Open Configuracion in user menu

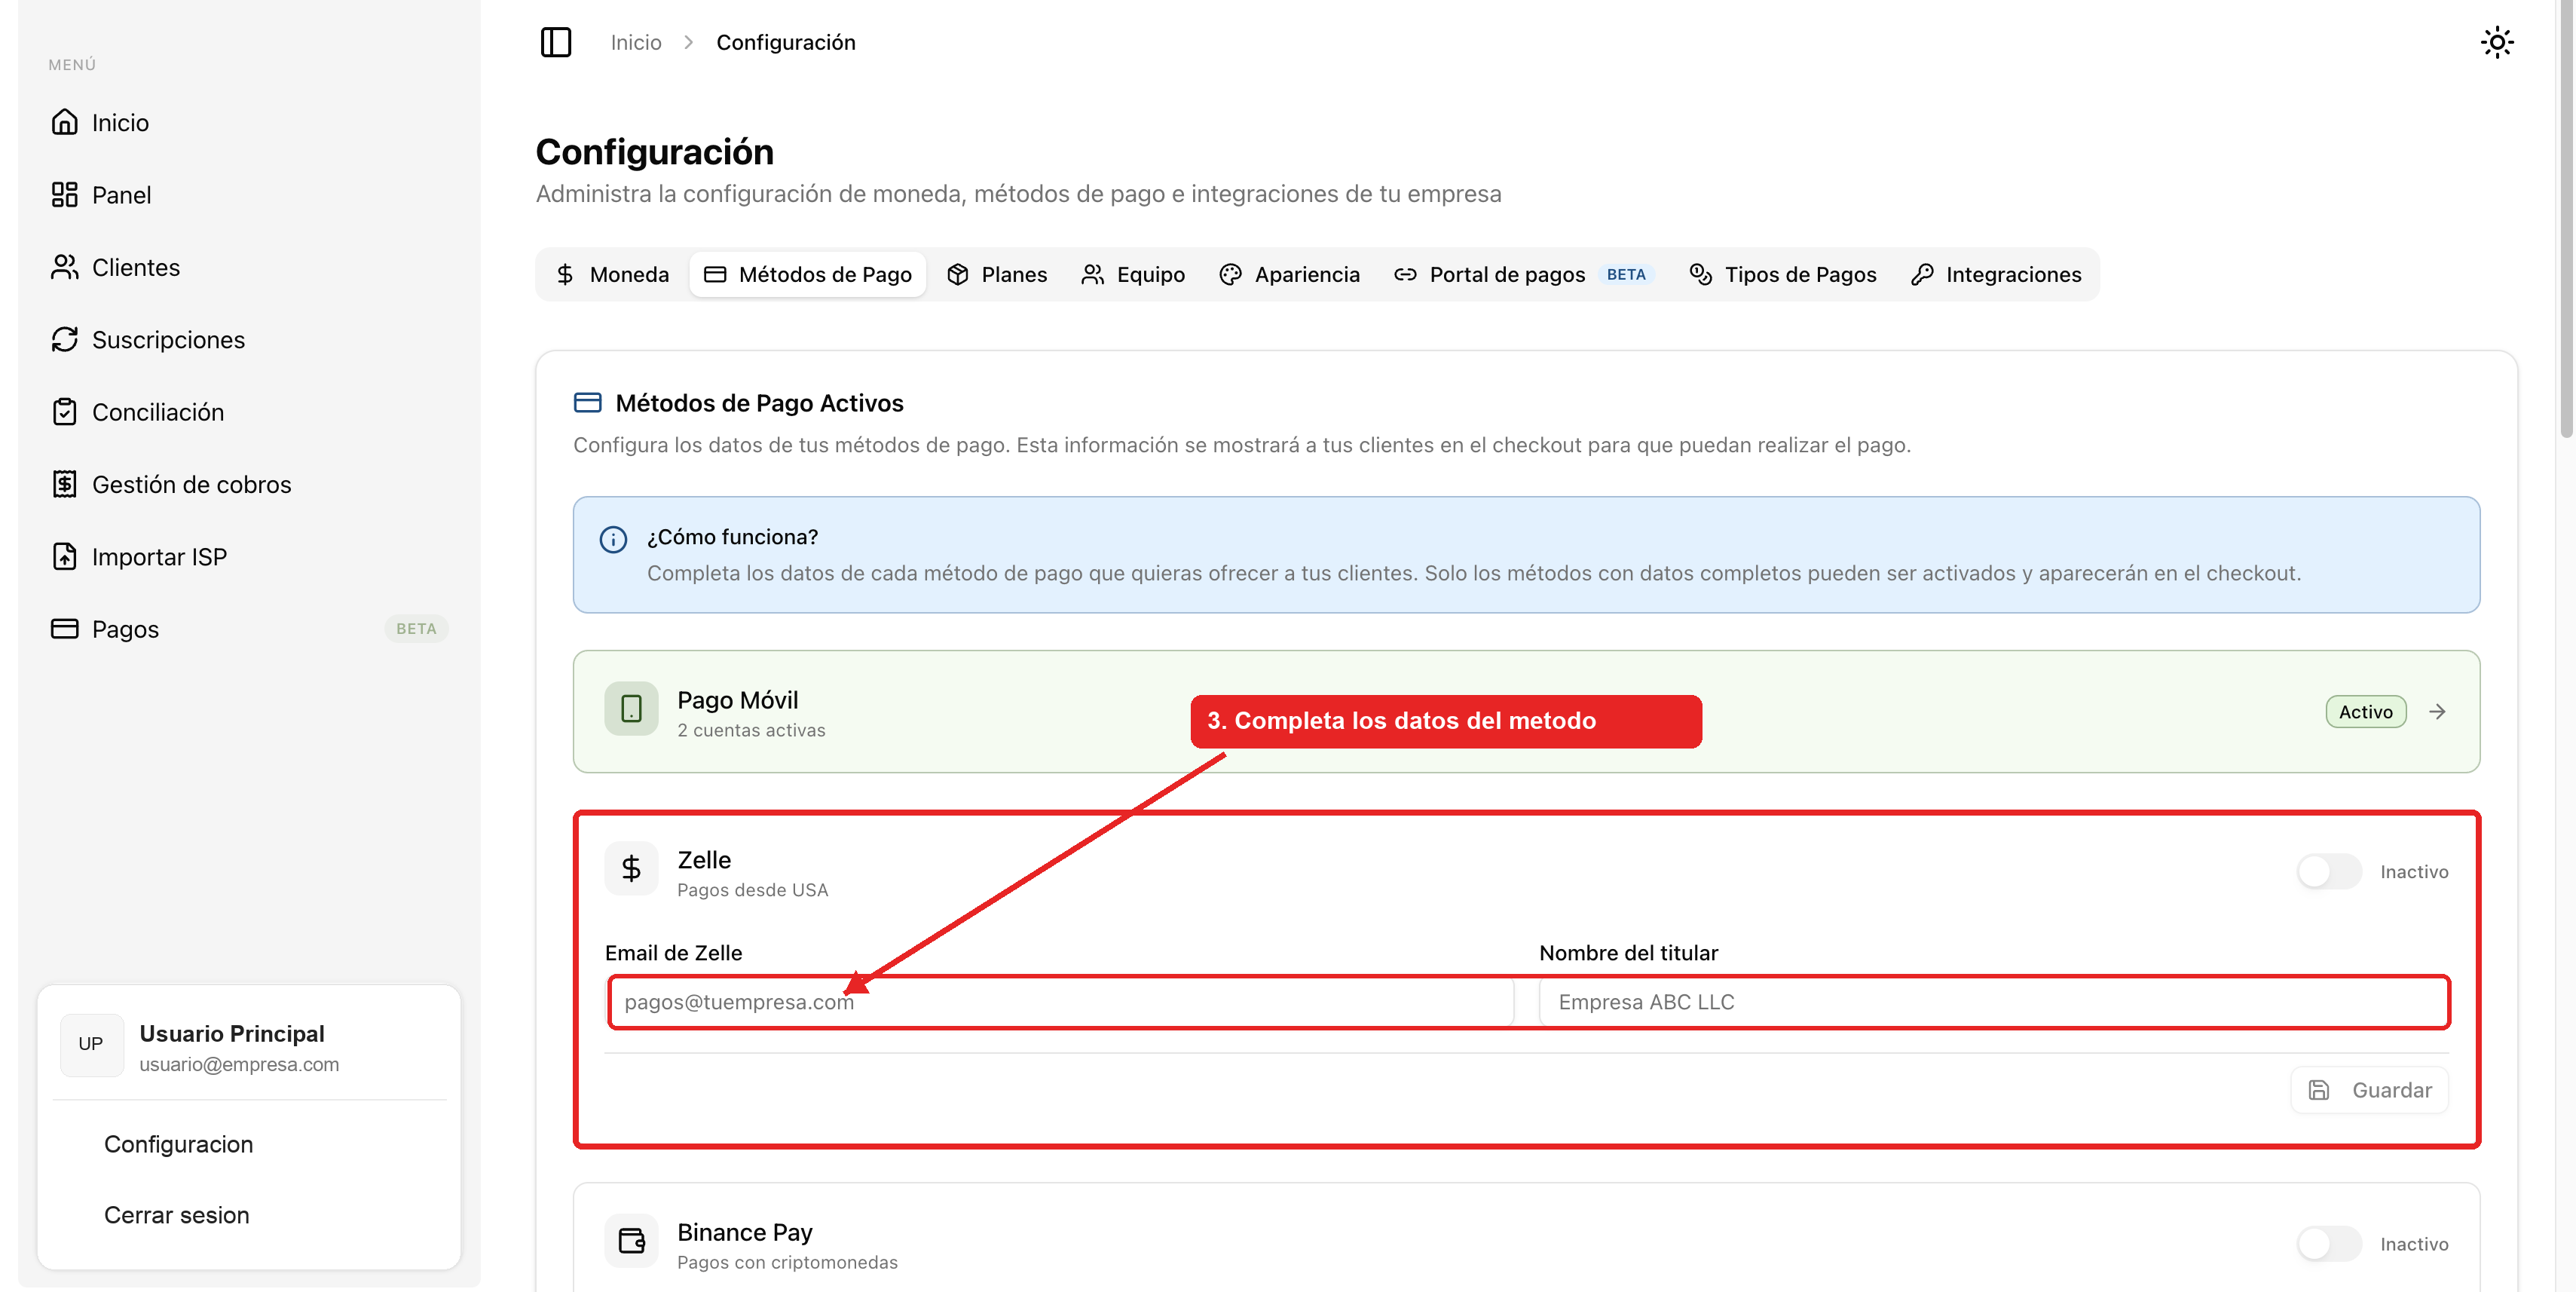(x=179, y=1144)
